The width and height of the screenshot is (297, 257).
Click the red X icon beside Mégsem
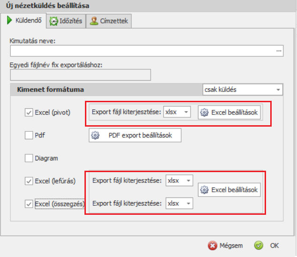(212, 245)
